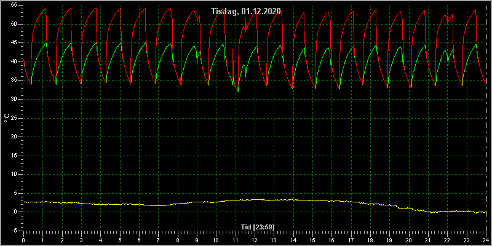Select hour 9 on time axis
Viewport: 492px width, 246px height.
[x=197, y=240]
